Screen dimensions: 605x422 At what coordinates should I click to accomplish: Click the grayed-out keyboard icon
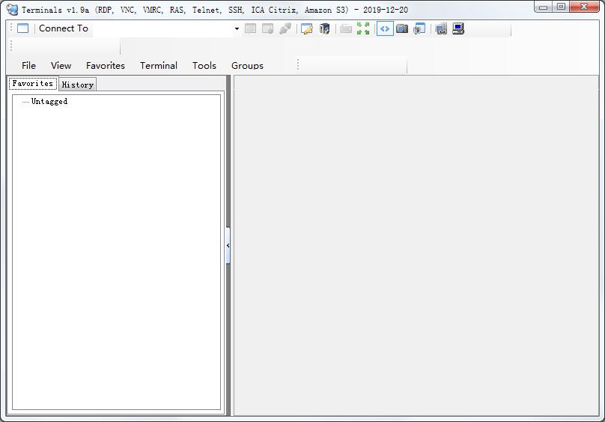(346, 28)
